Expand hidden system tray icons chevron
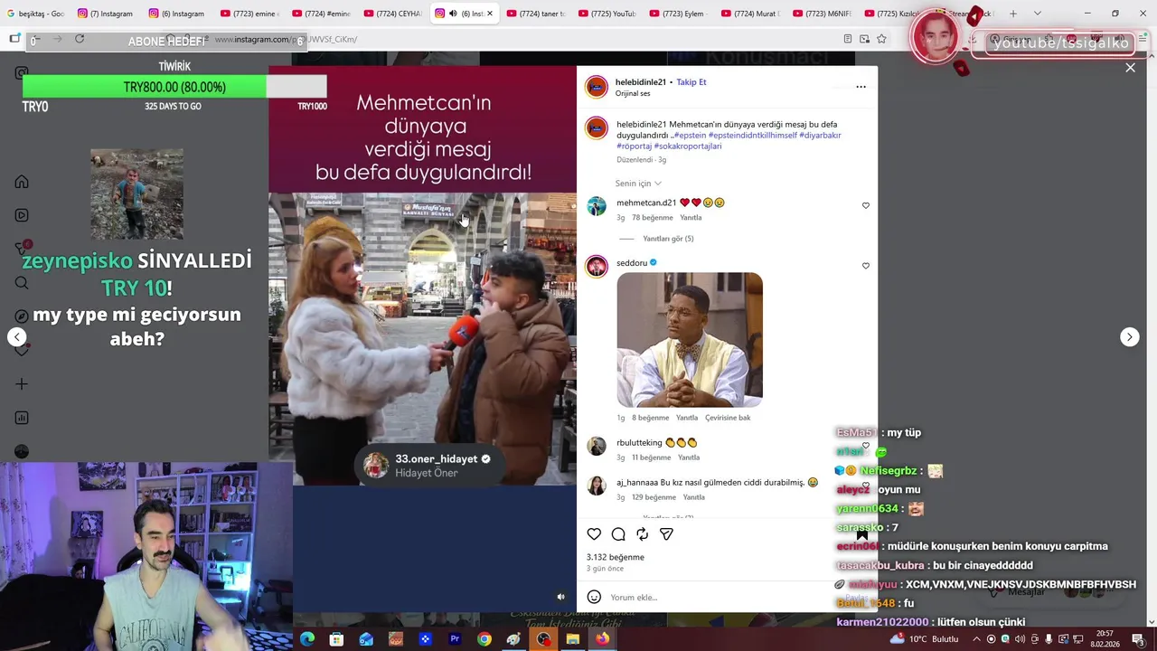 [975, 639]
